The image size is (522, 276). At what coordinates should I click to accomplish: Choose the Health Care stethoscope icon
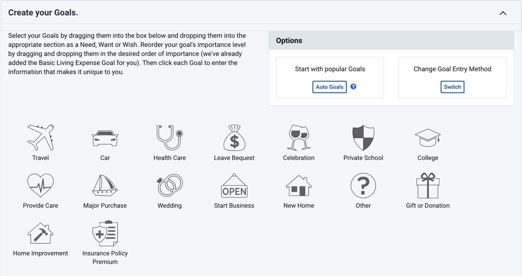169,138
